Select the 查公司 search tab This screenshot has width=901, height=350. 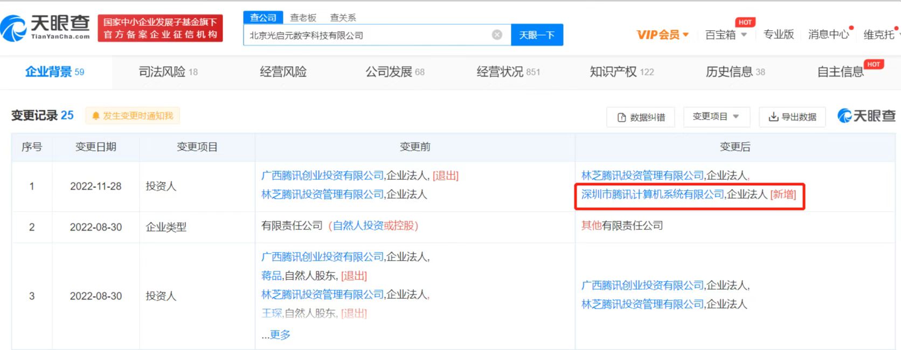(x=263, y=18)
